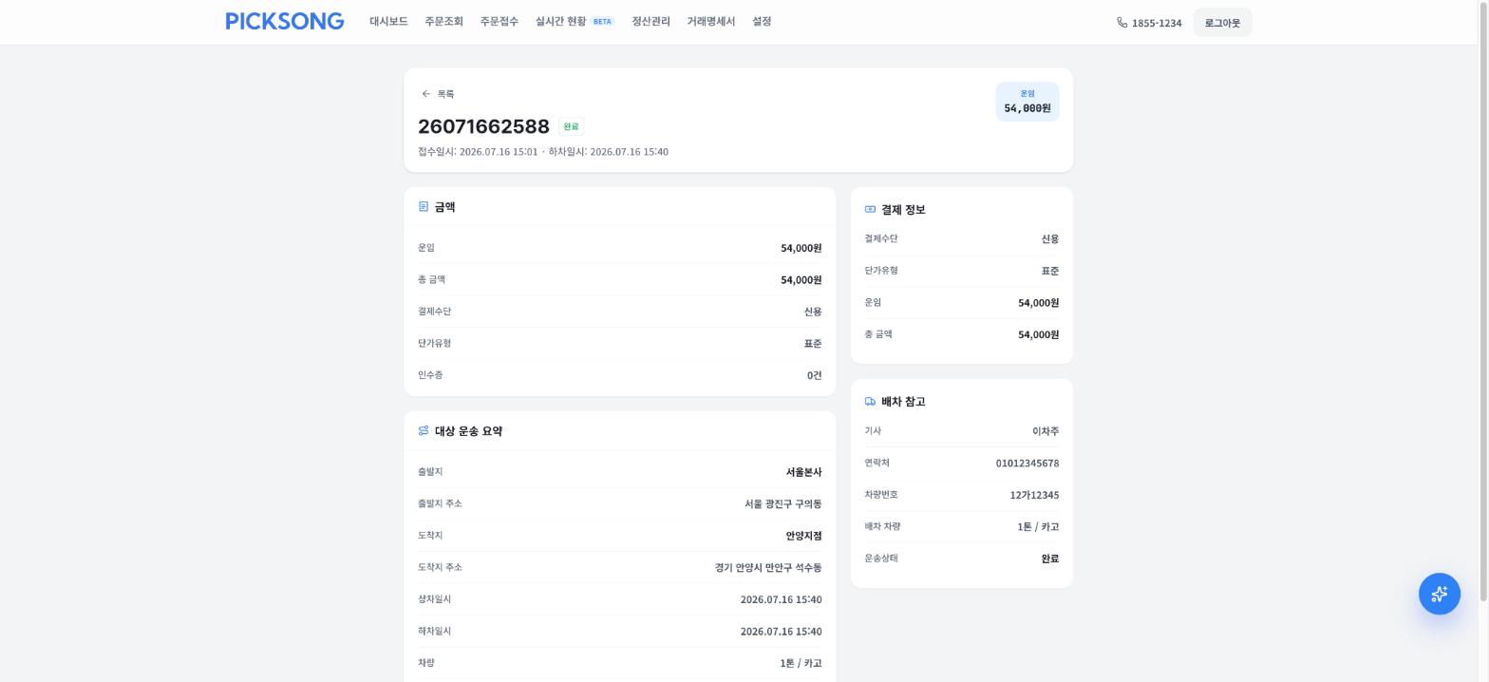Open 실시간 현황 BETA menu
The width and height of the screenshot is (1489, 682).
click(575, 21)
